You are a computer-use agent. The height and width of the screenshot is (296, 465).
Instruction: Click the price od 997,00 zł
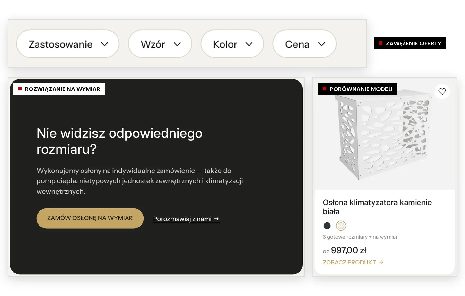[x=345, y=250]
